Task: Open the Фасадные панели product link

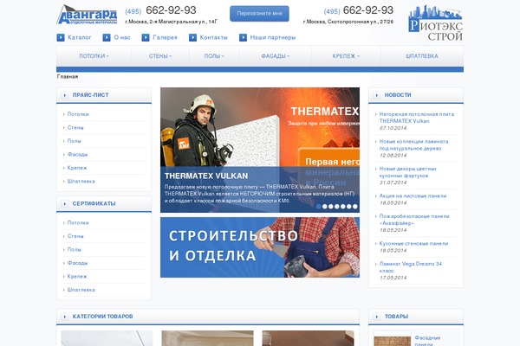Action: point(427,341)
